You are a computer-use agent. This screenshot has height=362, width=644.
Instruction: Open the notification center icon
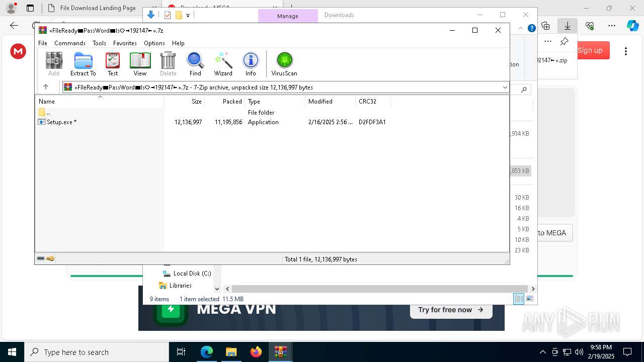tap(627, 352)
